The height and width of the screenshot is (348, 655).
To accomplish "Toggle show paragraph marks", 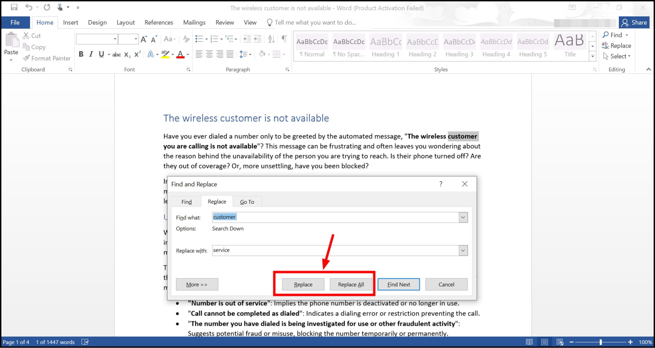I will click(x=284, y=39).
